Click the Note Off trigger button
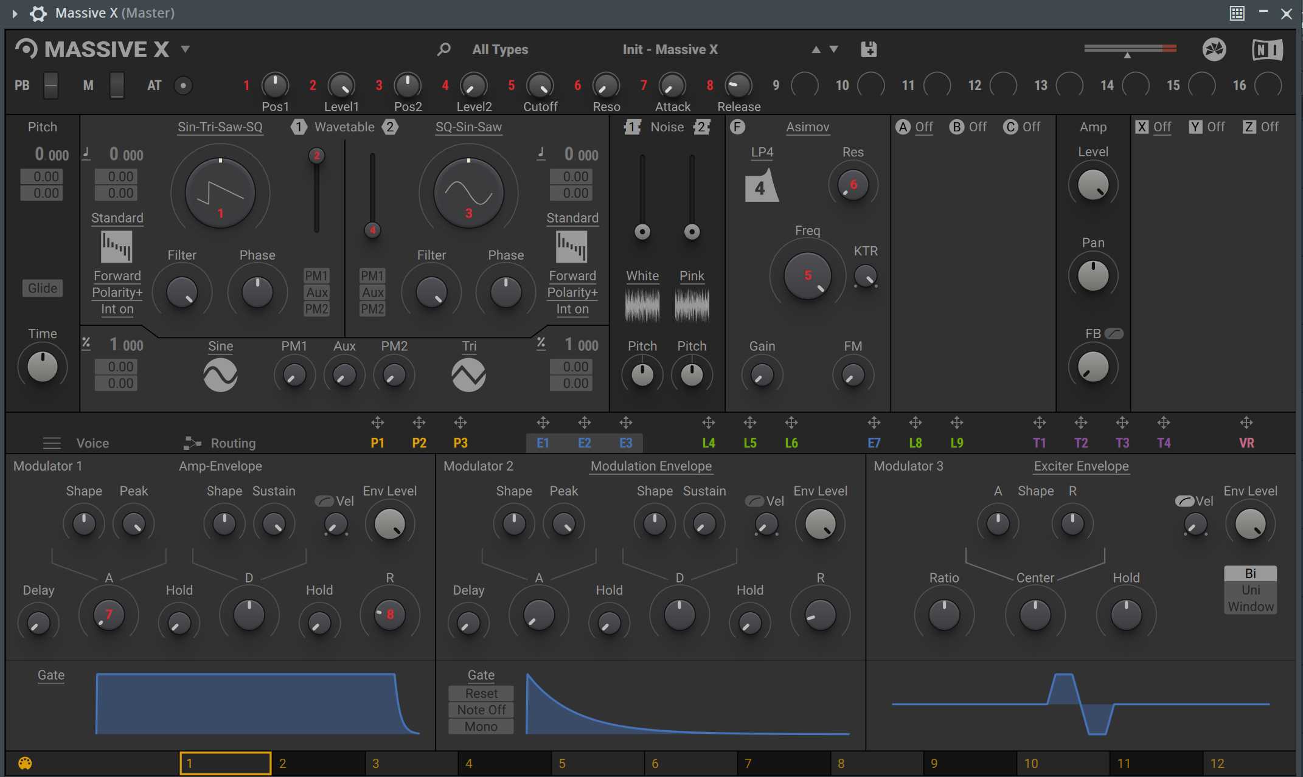 click(x=481, y=710)
